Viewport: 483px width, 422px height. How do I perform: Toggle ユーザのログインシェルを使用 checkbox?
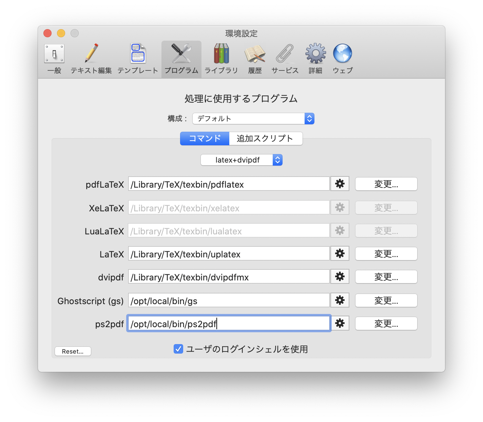tap(178, 349)
